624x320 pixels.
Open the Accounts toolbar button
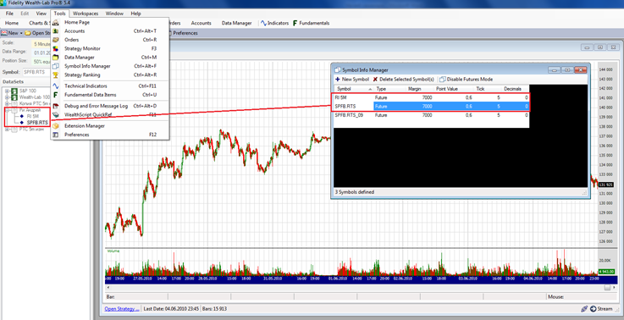[x=201, y=23]
